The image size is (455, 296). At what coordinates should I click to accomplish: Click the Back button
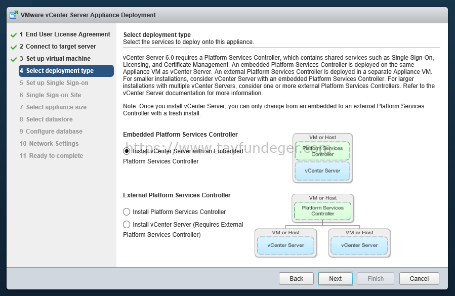click(296, 279)
